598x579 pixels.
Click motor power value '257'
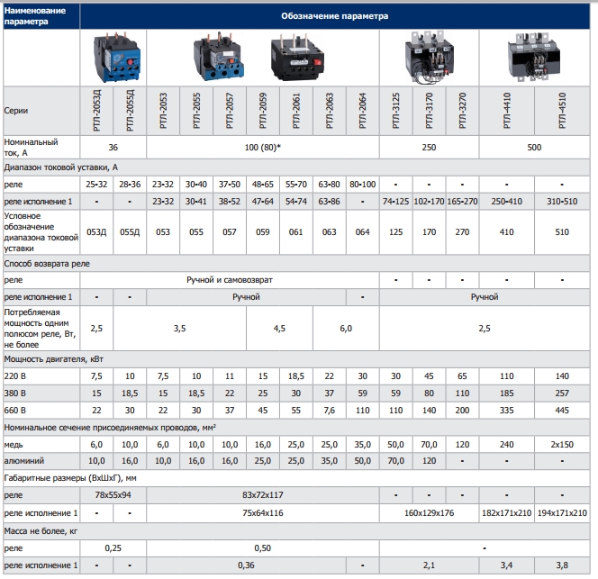pyautogui.click(x=562, y=394)
